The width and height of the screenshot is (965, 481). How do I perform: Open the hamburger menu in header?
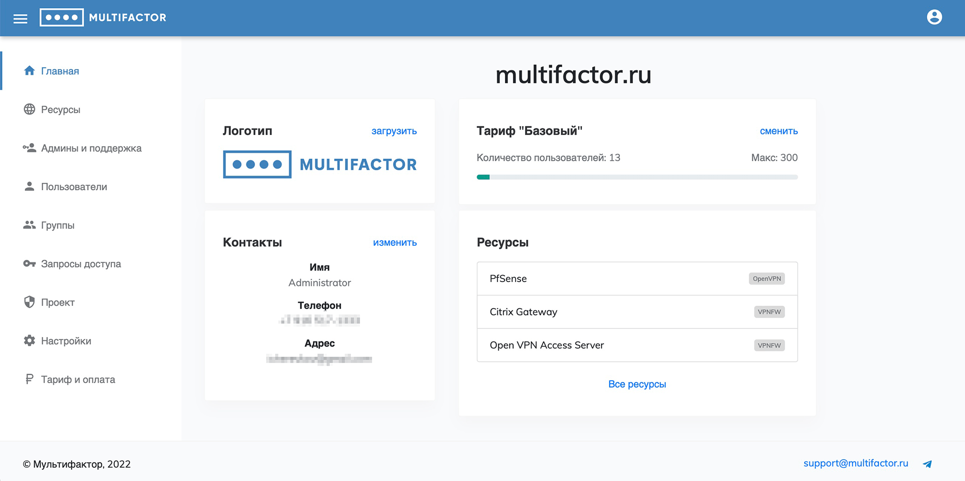20,19
